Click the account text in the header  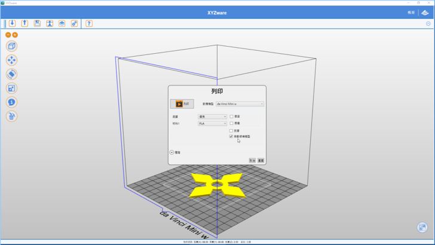411,13
